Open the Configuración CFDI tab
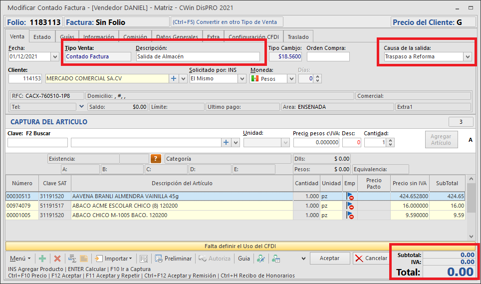This screenshot has height=284, width=481. 253,37
